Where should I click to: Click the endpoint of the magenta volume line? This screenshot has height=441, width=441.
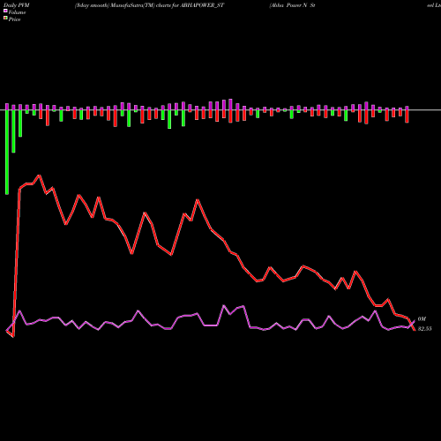click(415, 321)
